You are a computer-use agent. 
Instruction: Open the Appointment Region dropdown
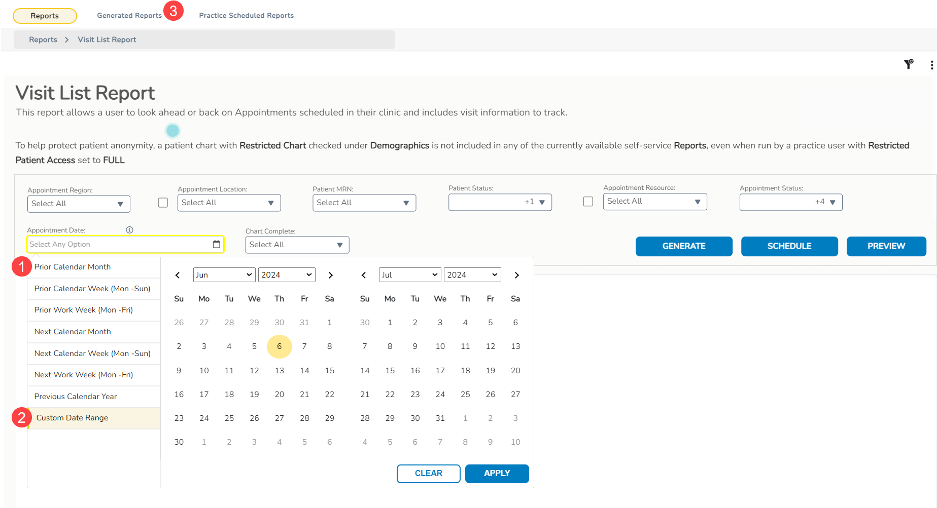pyautogui.click(x=79, y=204)
